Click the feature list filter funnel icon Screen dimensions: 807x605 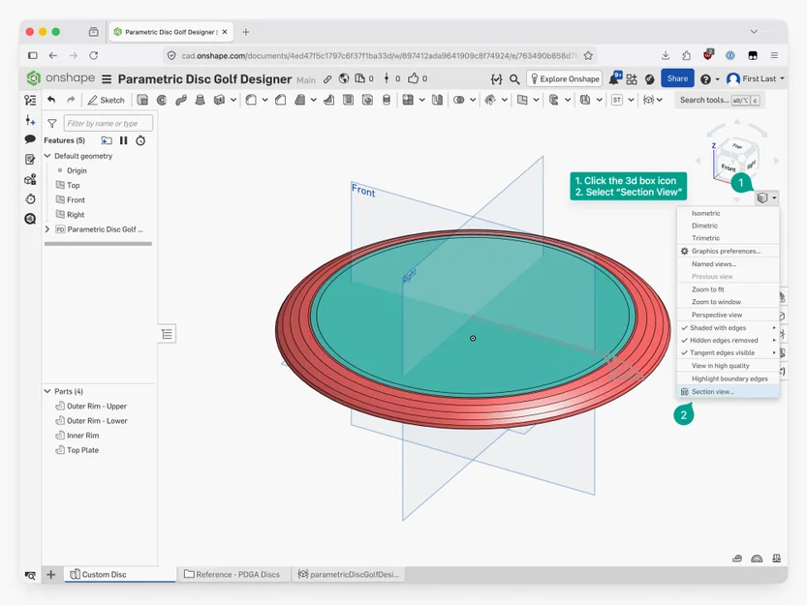click(x=52, y=124)
